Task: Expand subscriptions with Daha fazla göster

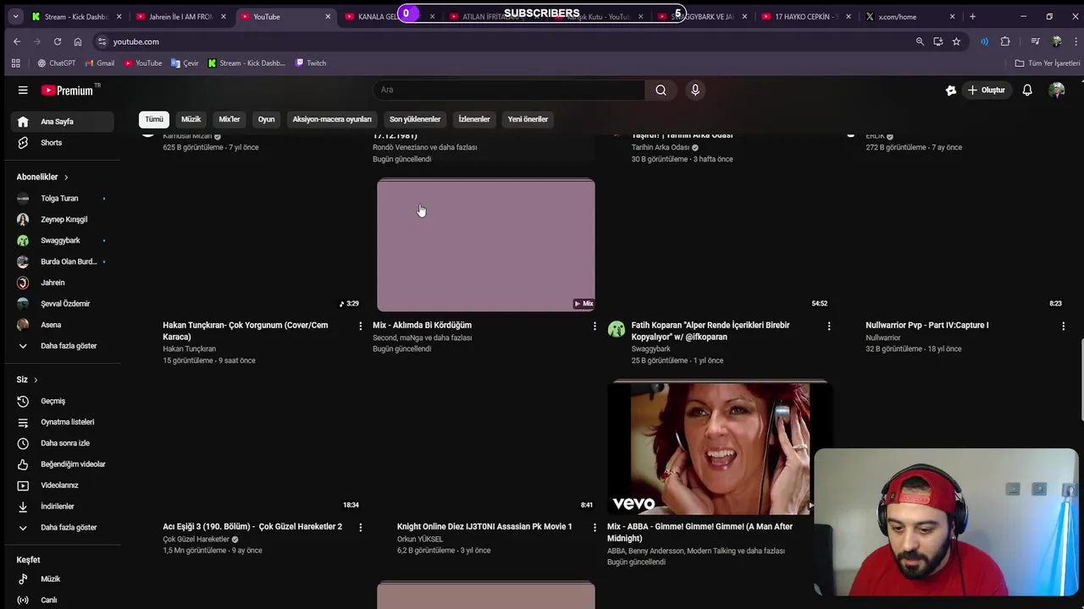Action: 64,346
